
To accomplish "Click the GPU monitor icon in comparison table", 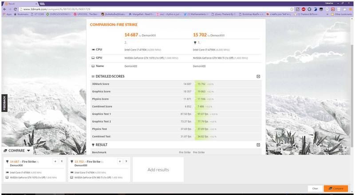I will coord(93,58).
